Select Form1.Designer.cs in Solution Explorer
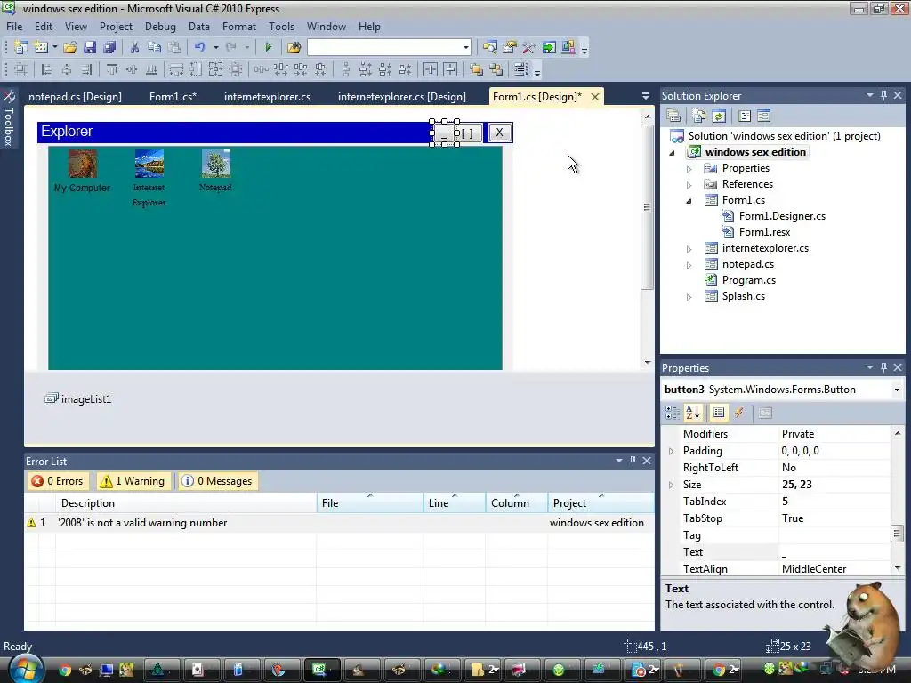911x683 pixels. click(782, 216)
